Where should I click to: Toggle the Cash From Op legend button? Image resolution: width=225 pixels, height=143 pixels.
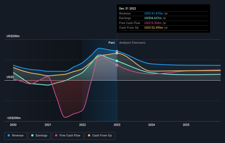100,136
